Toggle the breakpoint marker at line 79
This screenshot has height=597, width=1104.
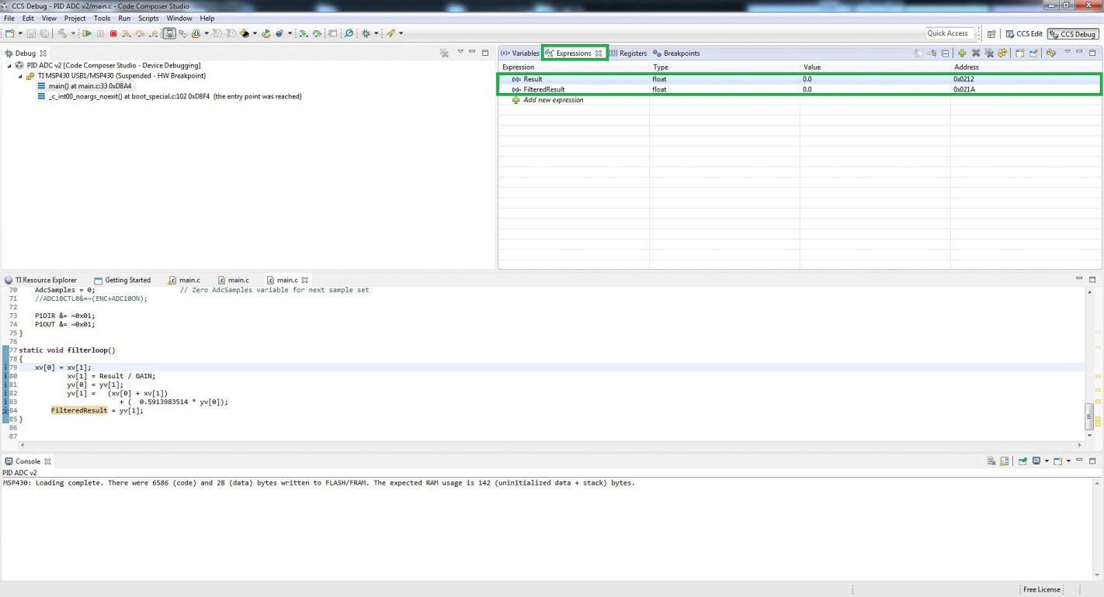click(5, 367)
